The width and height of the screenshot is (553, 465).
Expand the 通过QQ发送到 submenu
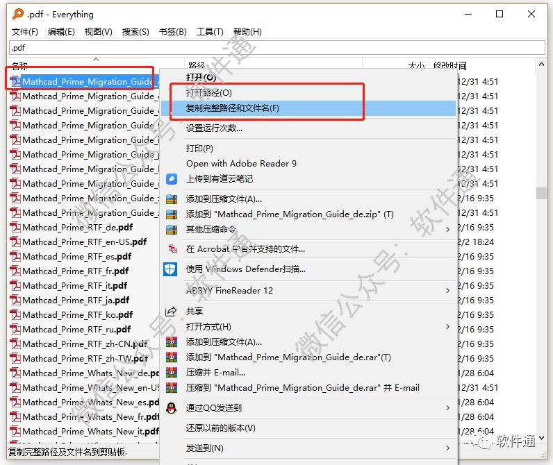point(447,408)
